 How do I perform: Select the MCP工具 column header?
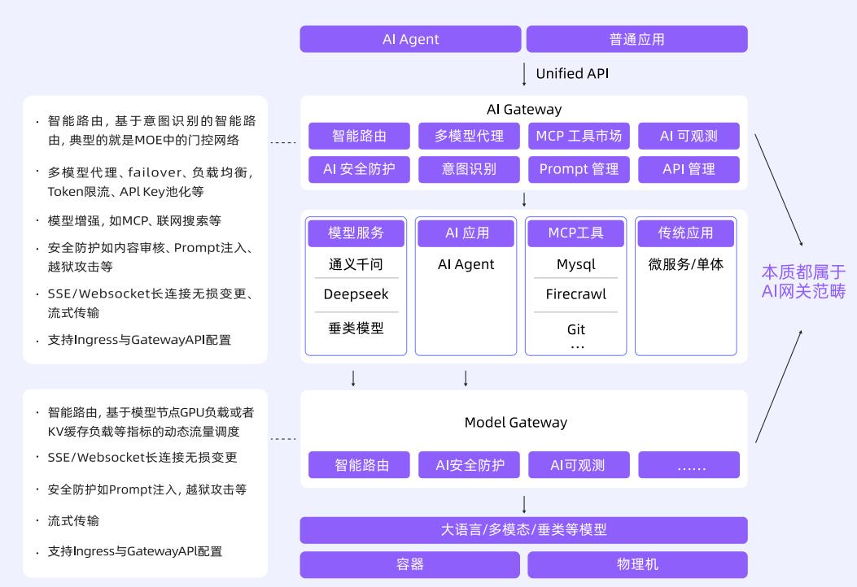pyautogui.click(x=576, y=233)
